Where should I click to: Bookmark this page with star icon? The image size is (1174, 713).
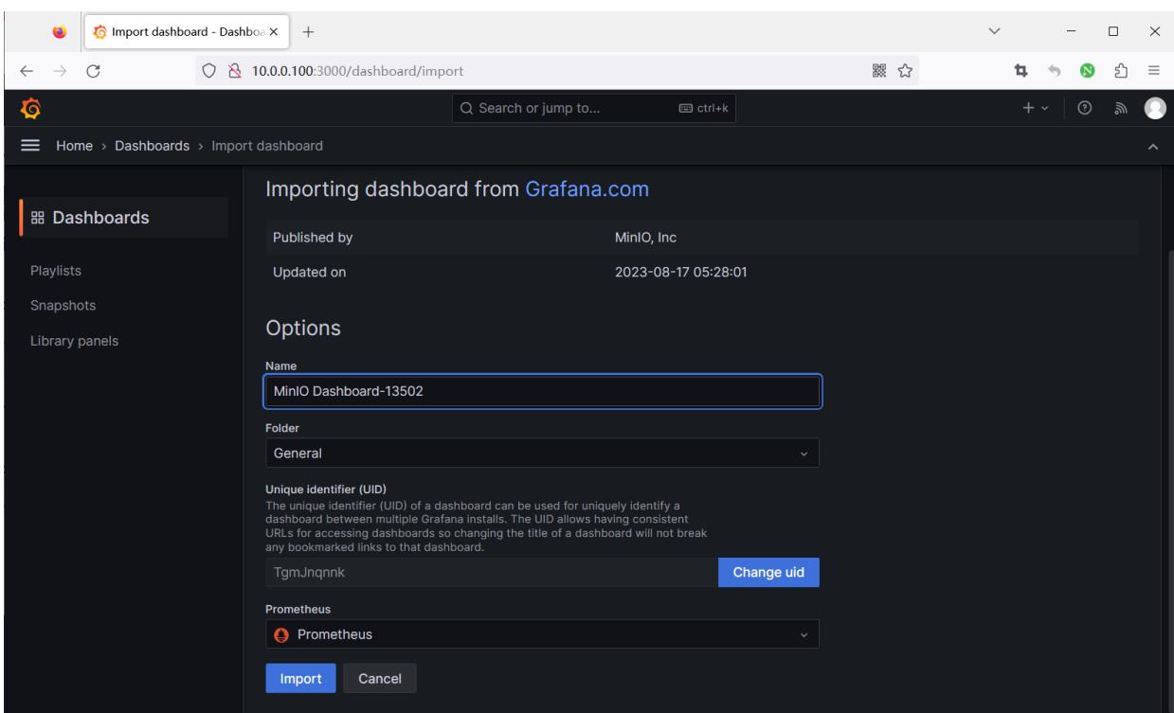[905, 69]
